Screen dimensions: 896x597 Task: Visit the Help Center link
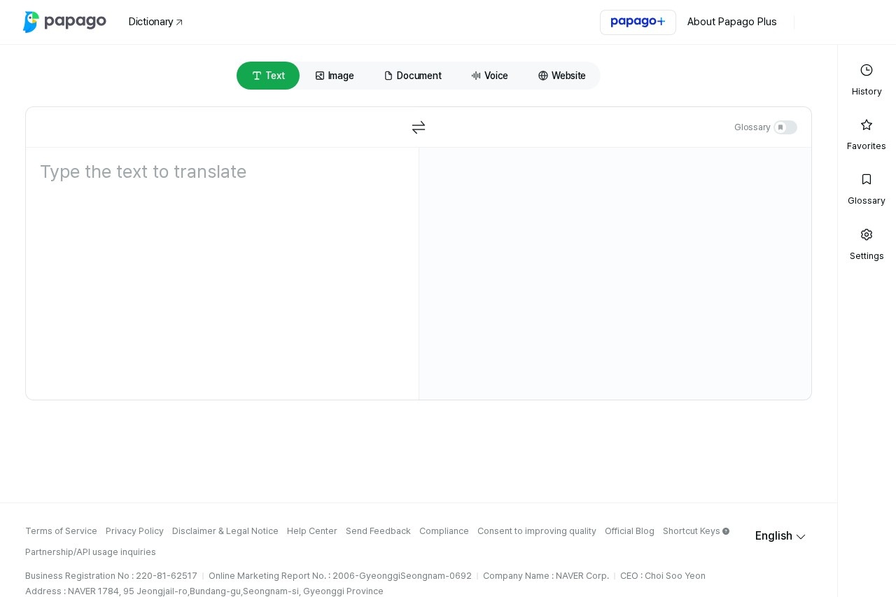pos(312,531)
